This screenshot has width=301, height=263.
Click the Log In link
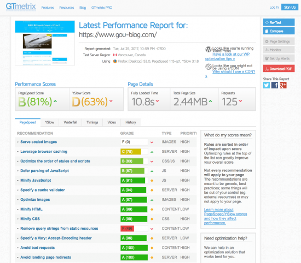pos(274,7)
